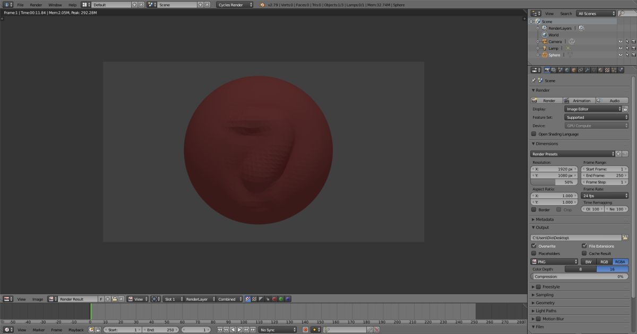The height and width of the screenshot is (334, 637).
Task: Click the lock interface icon next to Display
Action: coord(625,109)
